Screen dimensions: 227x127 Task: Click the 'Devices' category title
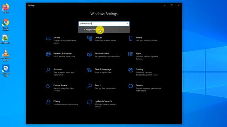[98, 38]
